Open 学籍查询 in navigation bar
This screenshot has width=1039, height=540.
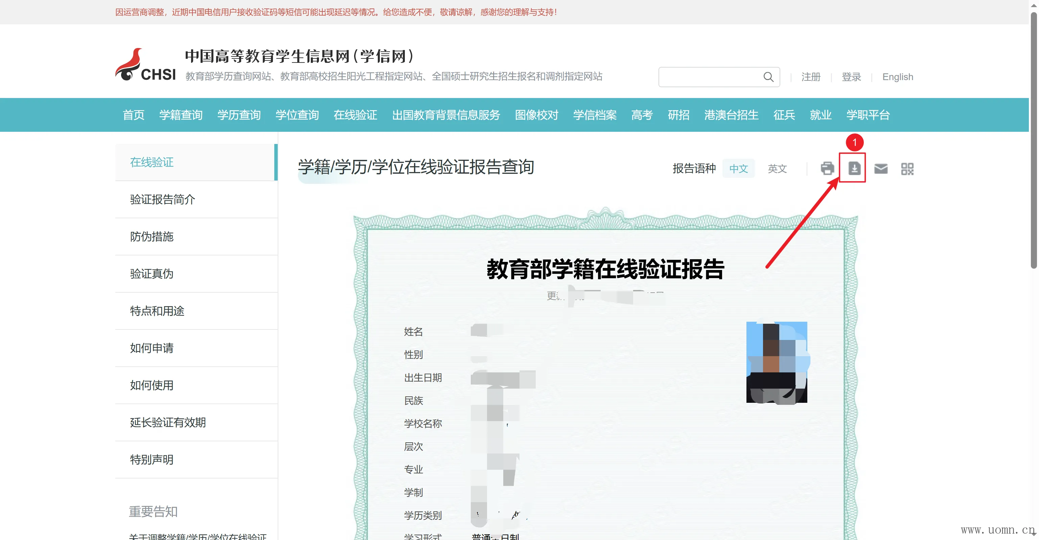(181, 115)
